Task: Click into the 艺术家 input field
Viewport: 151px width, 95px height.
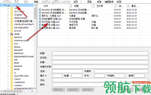Action: [100, 58]
